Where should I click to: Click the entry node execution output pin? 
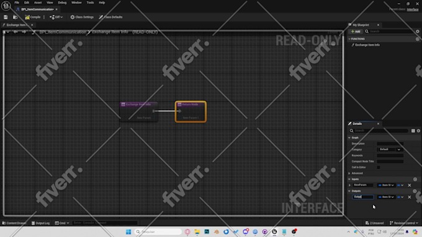[x=154, y=111]
